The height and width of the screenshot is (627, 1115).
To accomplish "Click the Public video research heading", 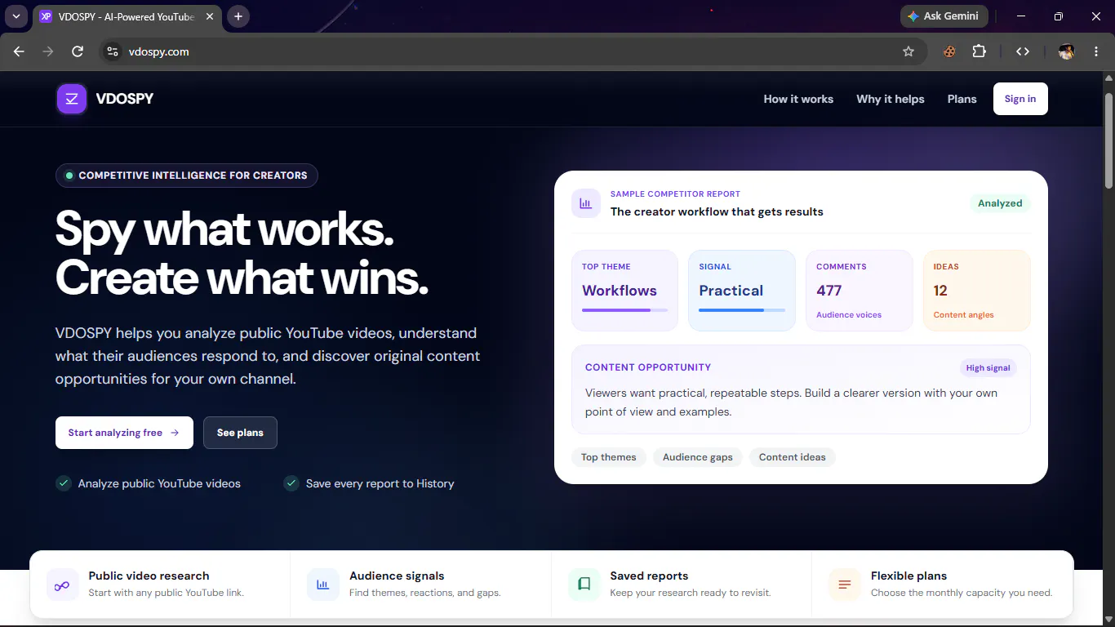I will click(x=149, y=576).
